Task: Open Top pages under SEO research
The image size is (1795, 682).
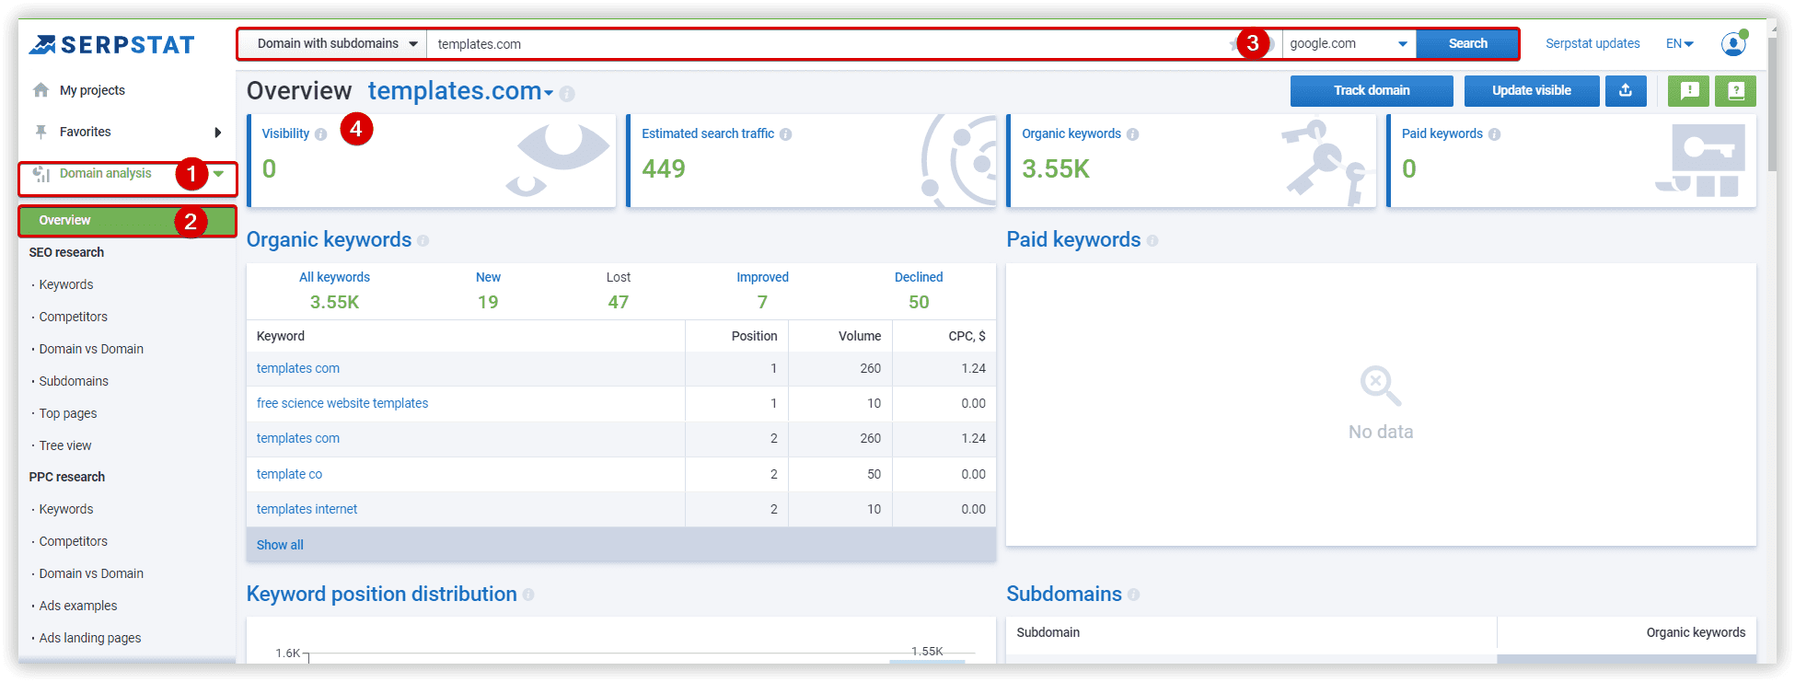Action: tap(68, 413)
